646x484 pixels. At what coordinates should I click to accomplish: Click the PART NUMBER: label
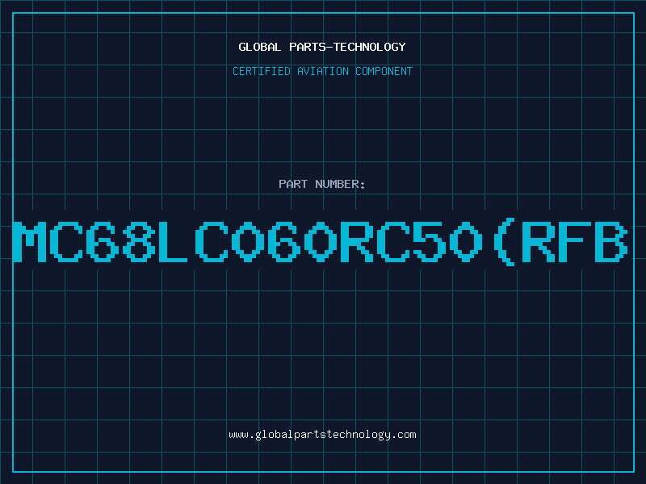(322, 184)
